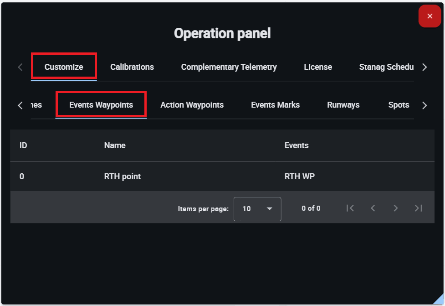Close the Operation panel with red X

click(430, 16)
